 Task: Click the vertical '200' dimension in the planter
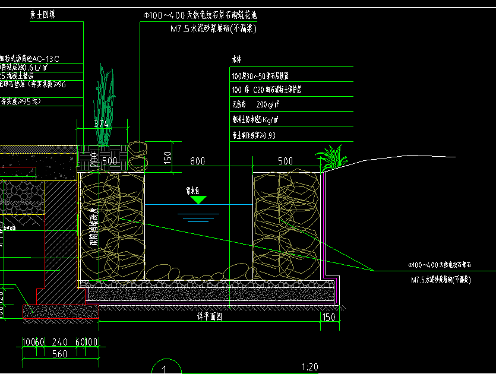pos(94,159)
